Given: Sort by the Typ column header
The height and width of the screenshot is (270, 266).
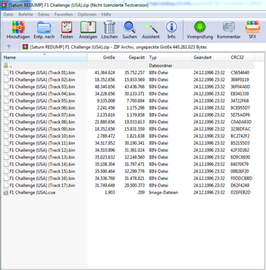Looking at the screenshot, I should 169,57.
